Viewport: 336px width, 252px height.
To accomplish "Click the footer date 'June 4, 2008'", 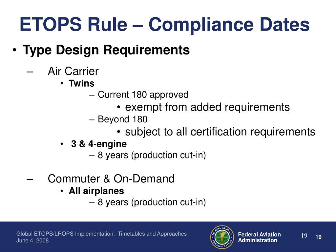I will (x=32, y=241).
